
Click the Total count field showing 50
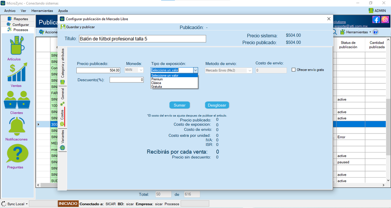coord(163,194)
